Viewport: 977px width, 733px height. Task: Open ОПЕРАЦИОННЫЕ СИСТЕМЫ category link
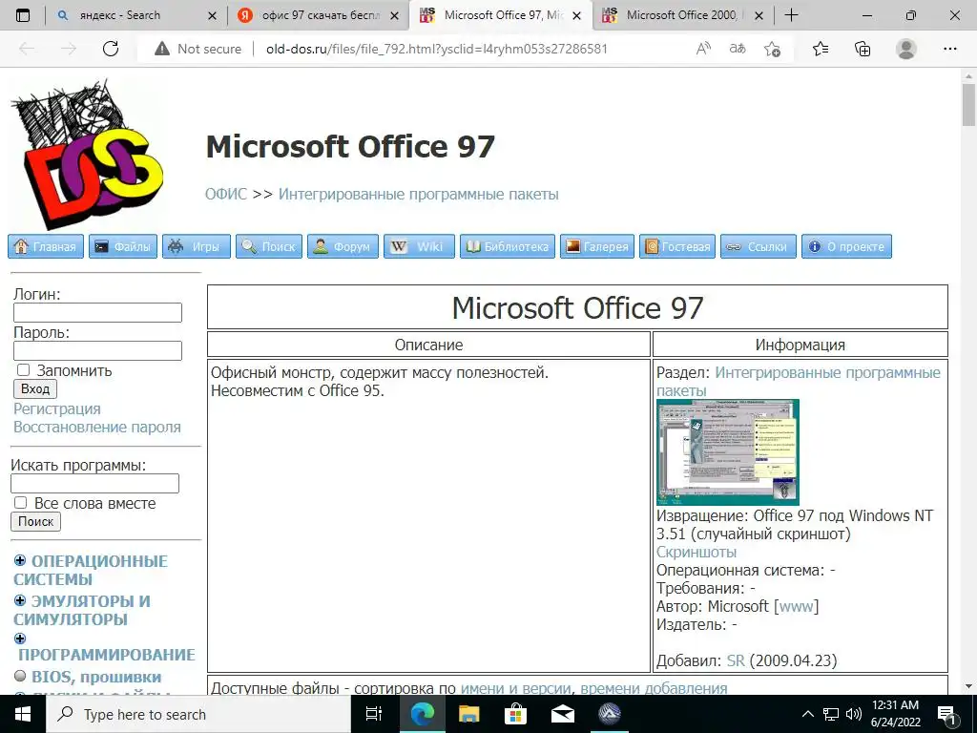91,570
